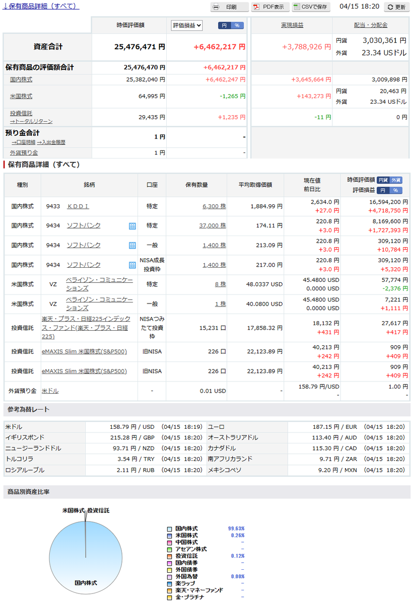Open the 評価損益 dropdown in summary header
414x604 pixels.
coord(187,25)
